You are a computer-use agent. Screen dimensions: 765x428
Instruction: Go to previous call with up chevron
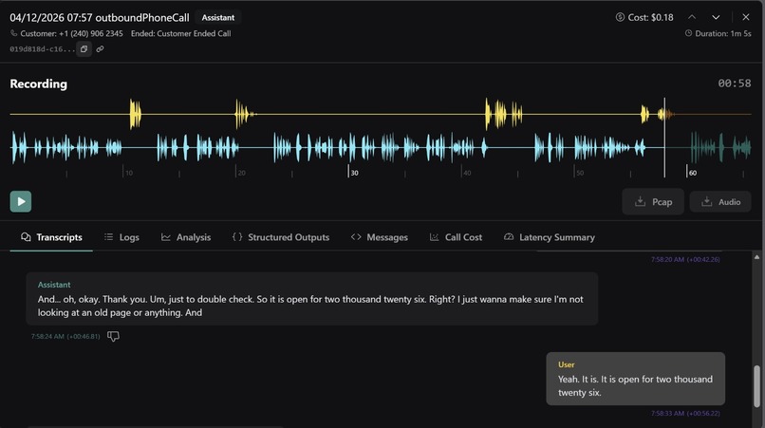point(692,17)
